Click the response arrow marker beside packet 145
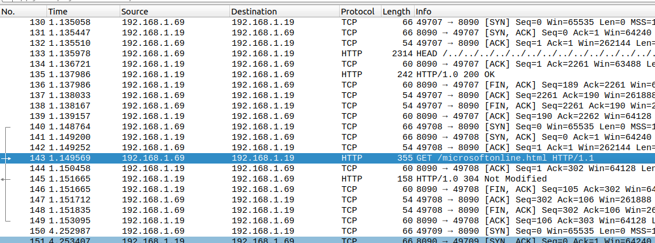Image resolution: width=655 pixels, height=243 pixels. [x=6, y=179]
